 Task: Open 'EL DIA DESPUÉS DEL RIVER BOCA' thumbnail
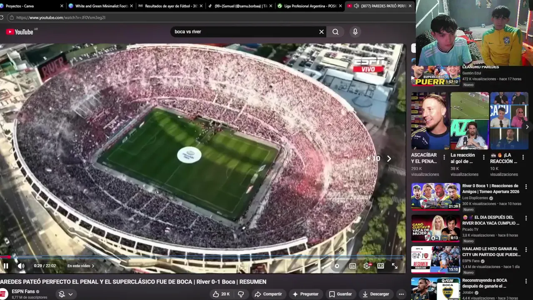coord(436,228)
